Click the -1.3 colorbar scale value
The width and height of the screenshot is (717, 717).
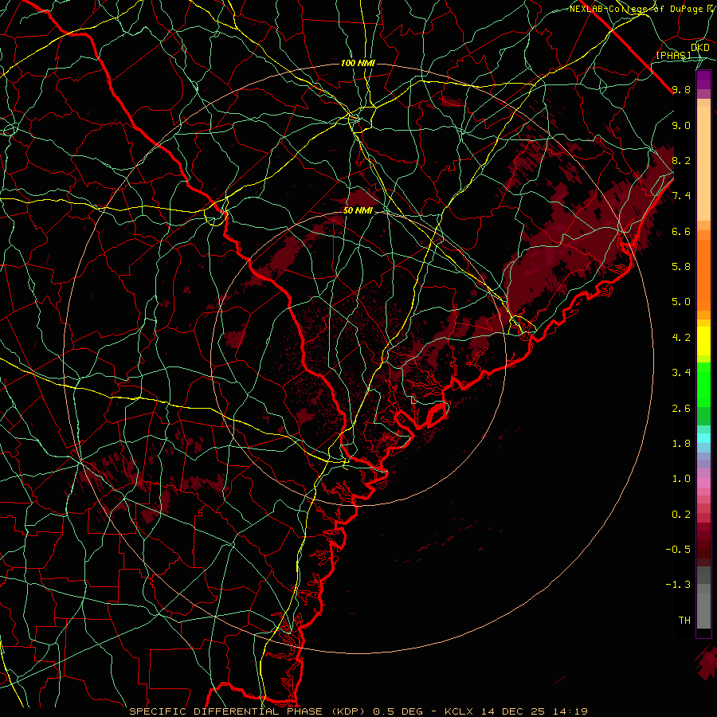pos(678,585)
